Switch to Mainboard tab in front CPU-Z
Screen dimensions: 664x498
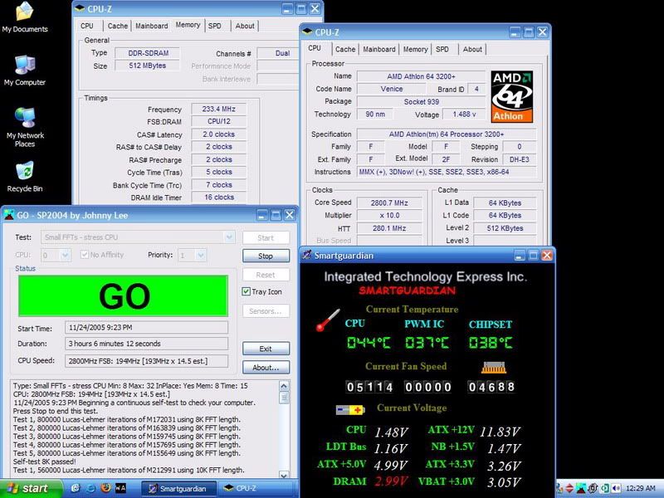point(379,49)
